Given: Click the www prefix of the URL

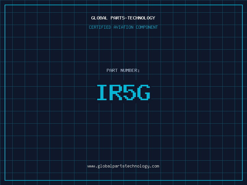Looking at the screenshot, I should click(x=91, y=166).
